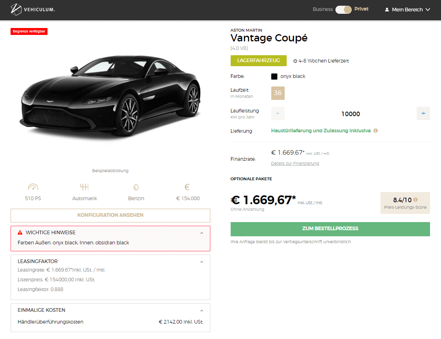
Task: Toggle the Business/Privat switch
Action: point(344,10)
